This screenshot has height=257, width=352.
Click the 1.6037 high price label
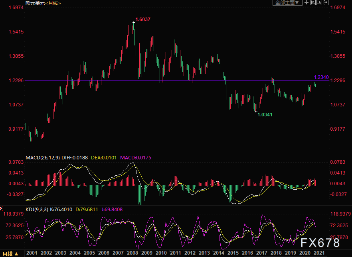point(143,20)
